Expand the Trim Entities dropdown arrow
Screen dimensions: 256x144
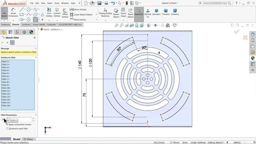49,20
